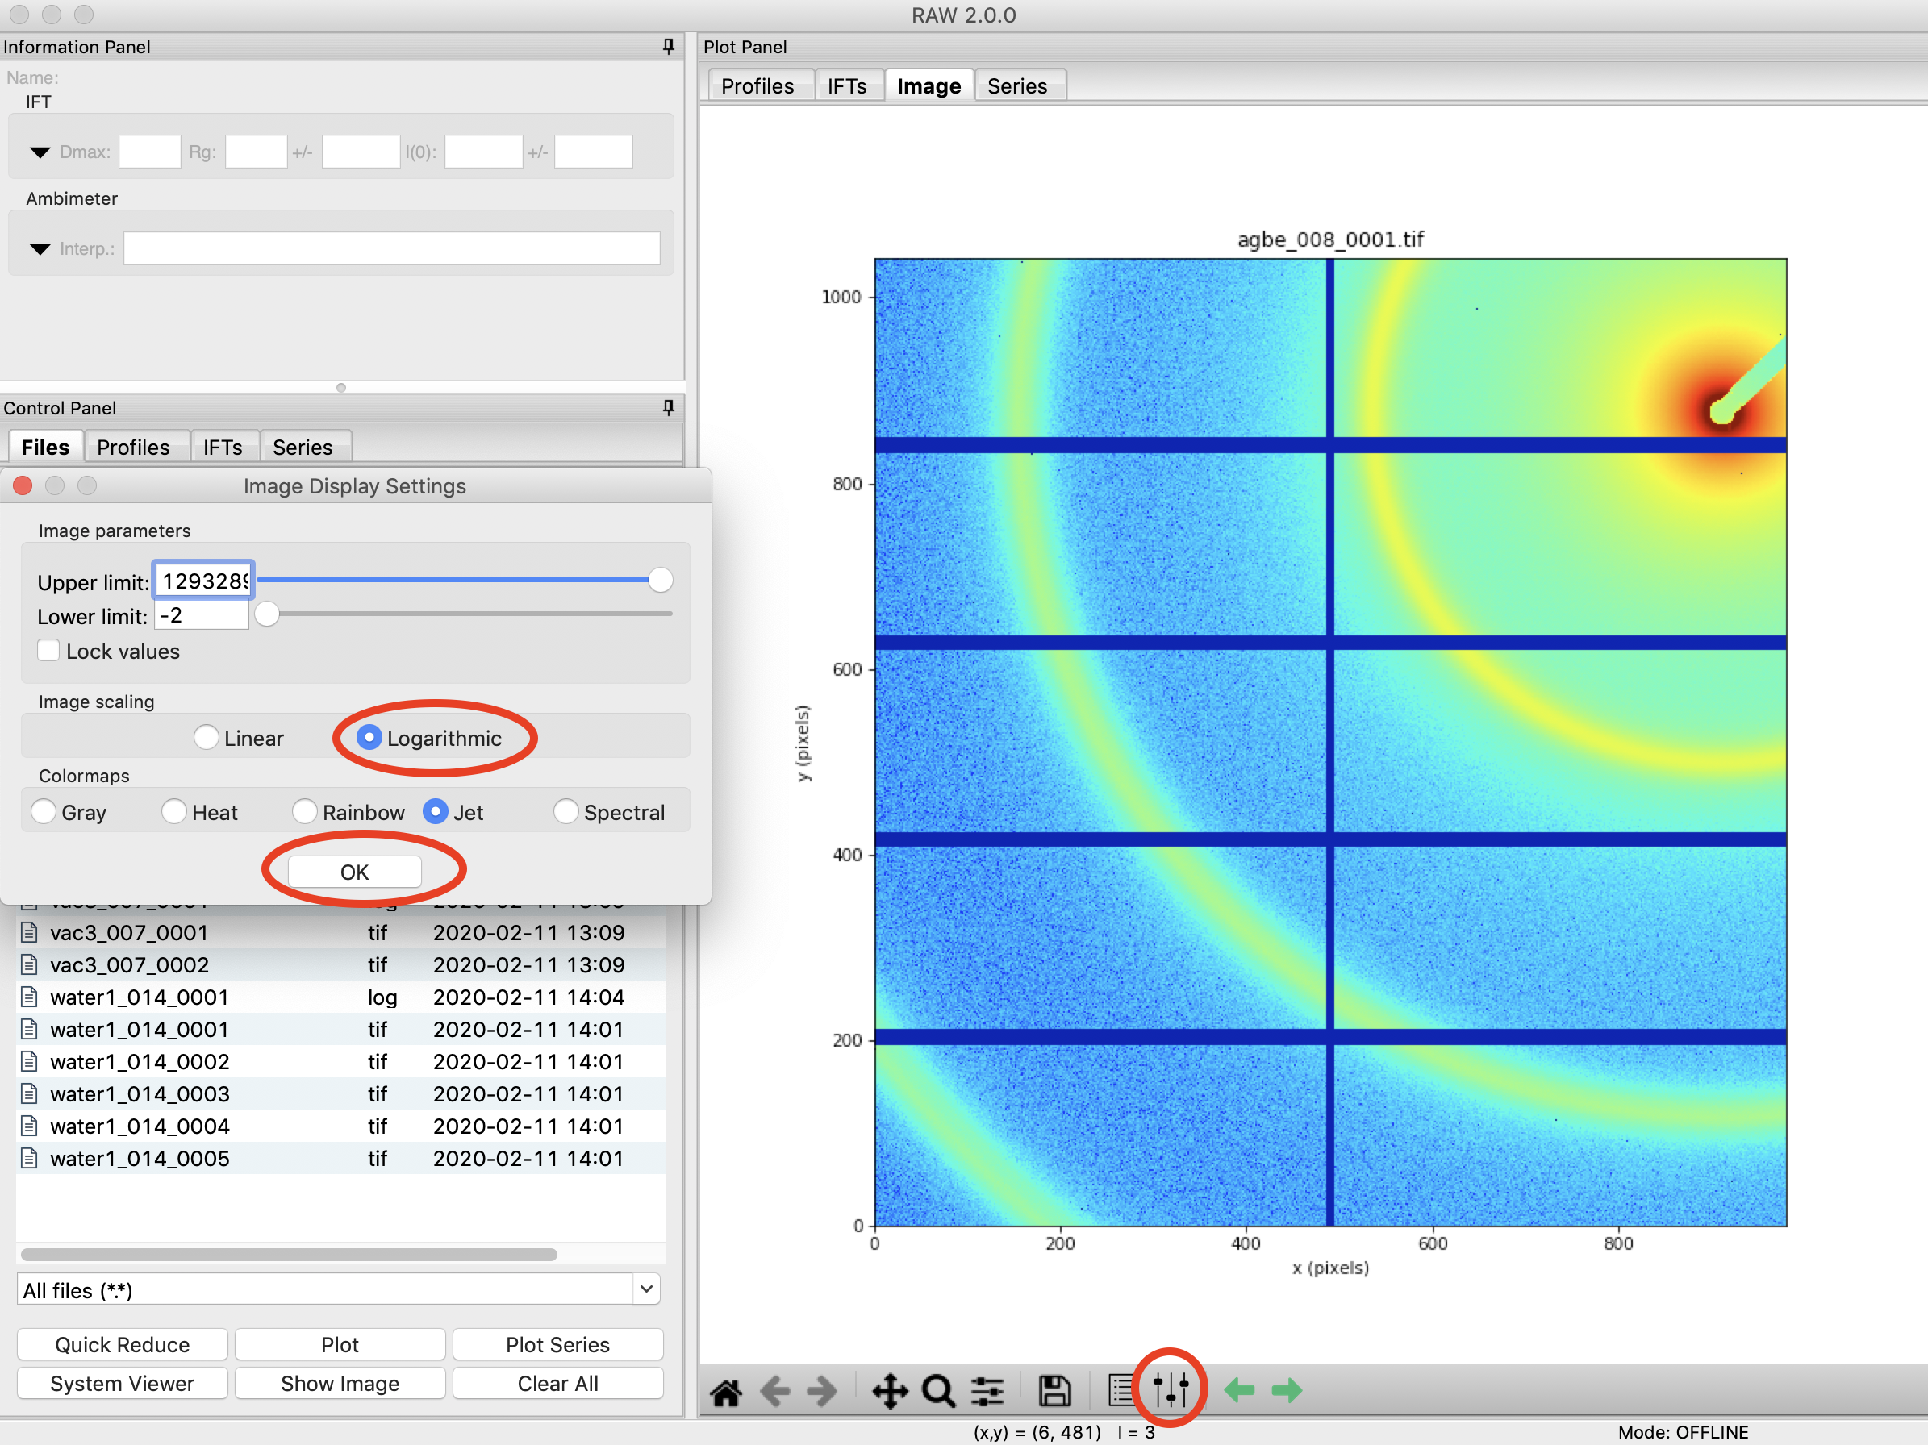1928x1445 pixels.
Task: Confirm settings with the OK button
Action: [x=355, y=872]
